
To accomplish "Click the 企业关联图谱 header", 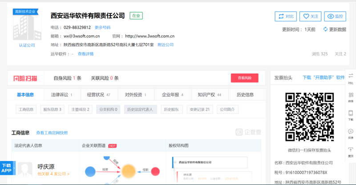I will [x=93, y=146].
